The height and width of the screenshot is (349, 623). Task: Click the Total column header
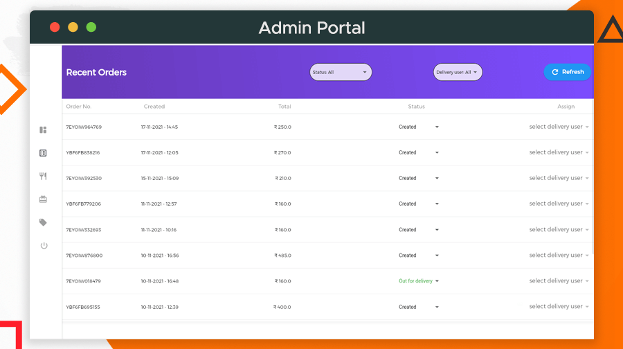tap(285, 107)
